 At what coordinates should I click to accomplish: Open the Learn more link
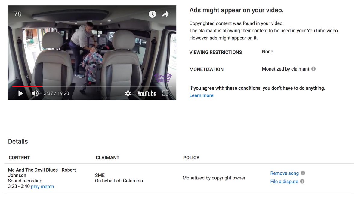[201, 95]
